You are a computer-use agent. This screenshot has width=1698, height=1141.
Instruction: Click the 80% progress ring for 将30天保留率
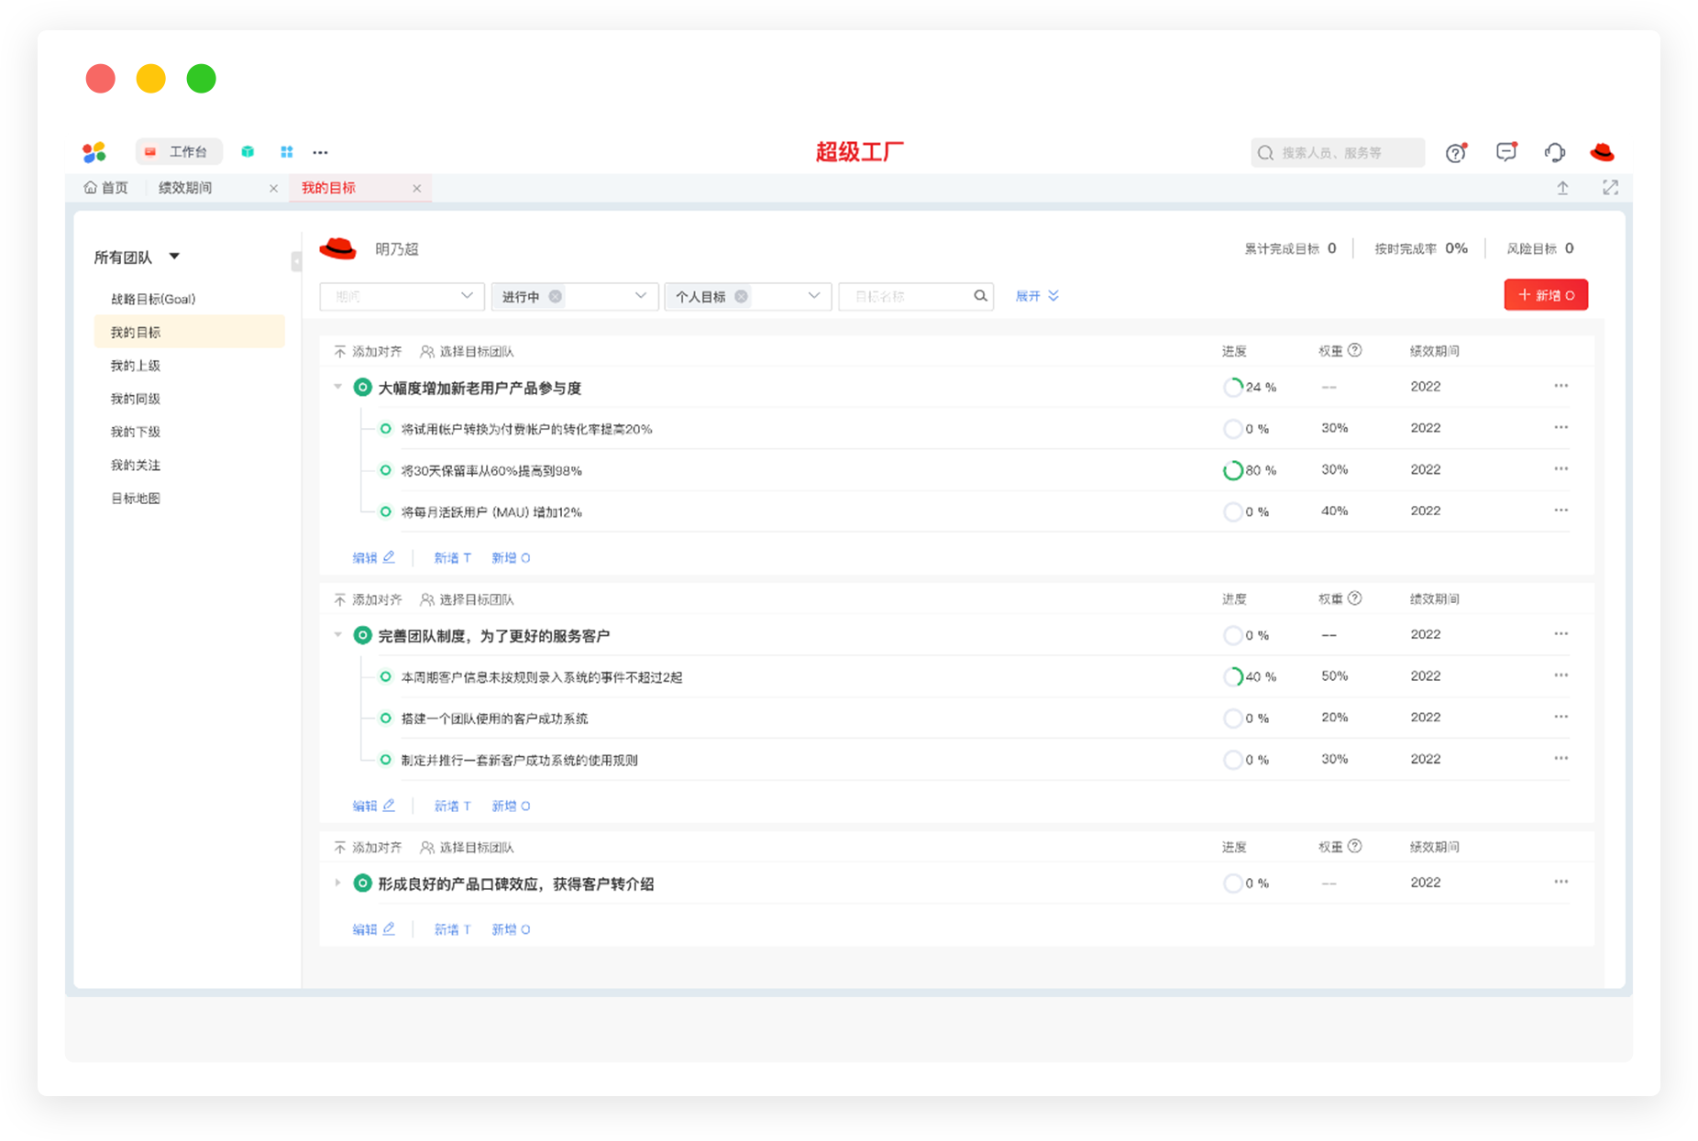tap(1233, 471)
